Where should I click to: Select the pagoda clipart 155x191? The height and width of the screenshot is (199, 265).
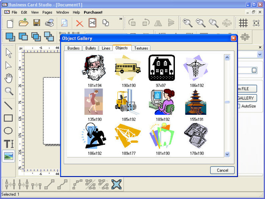point(196,102)
